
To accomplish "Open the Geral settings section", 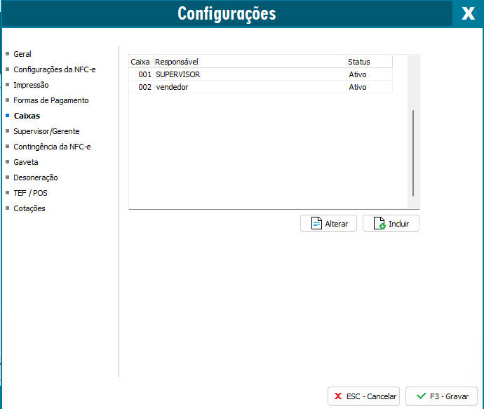I will click(x=22, y=54).
